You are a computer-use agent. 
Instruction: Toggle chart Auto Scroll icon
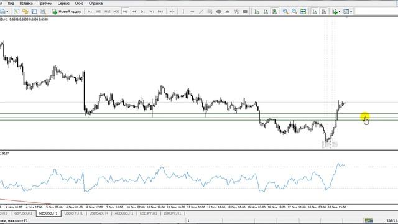[x=315, y=11]
